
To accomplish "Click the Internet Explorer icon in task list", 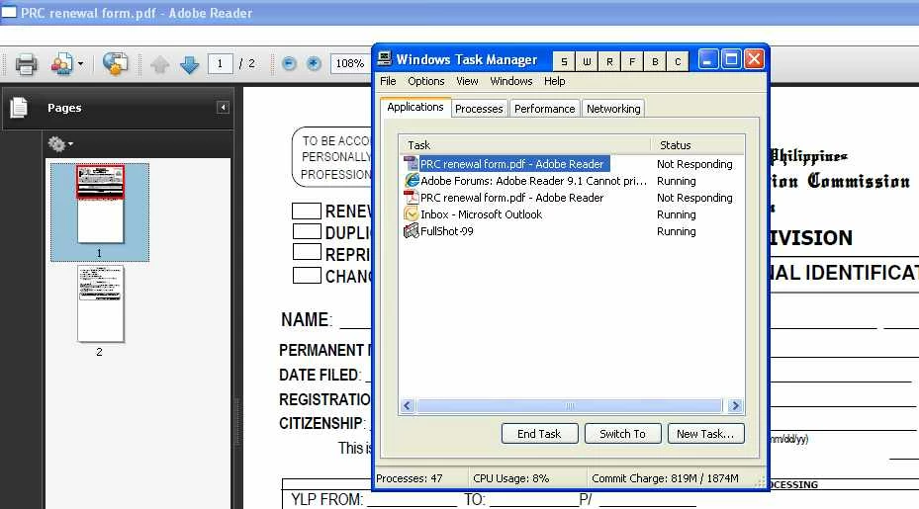I will click(412, 181).
